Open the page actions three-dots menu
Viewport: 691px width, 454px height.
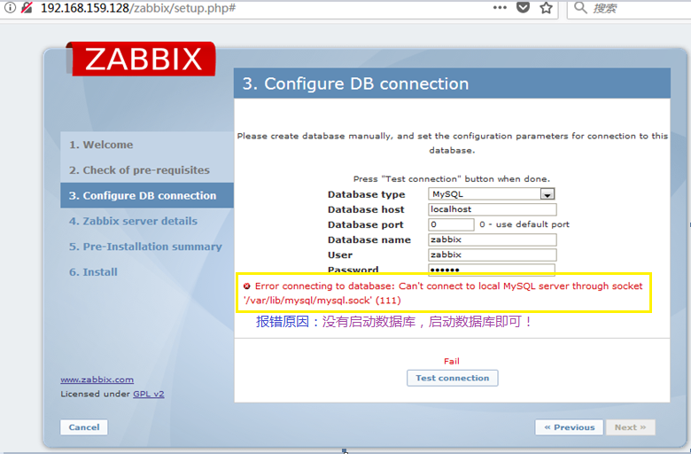click(x=500, y=7)
